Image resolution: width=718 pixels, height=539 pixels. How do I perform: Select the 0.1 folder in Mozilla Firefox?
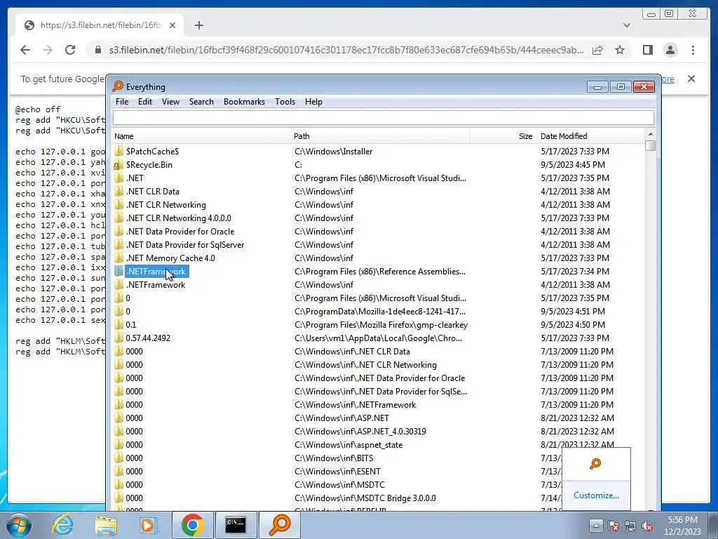click(x=131, y=324)
